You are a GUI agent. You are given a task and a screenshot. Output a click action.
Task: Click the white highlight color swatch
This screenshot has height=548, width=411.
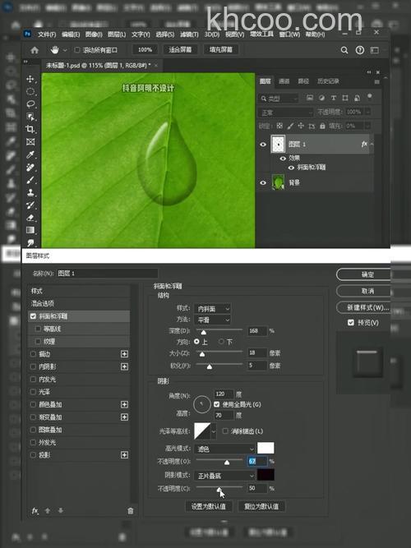(x=266, y=448)
